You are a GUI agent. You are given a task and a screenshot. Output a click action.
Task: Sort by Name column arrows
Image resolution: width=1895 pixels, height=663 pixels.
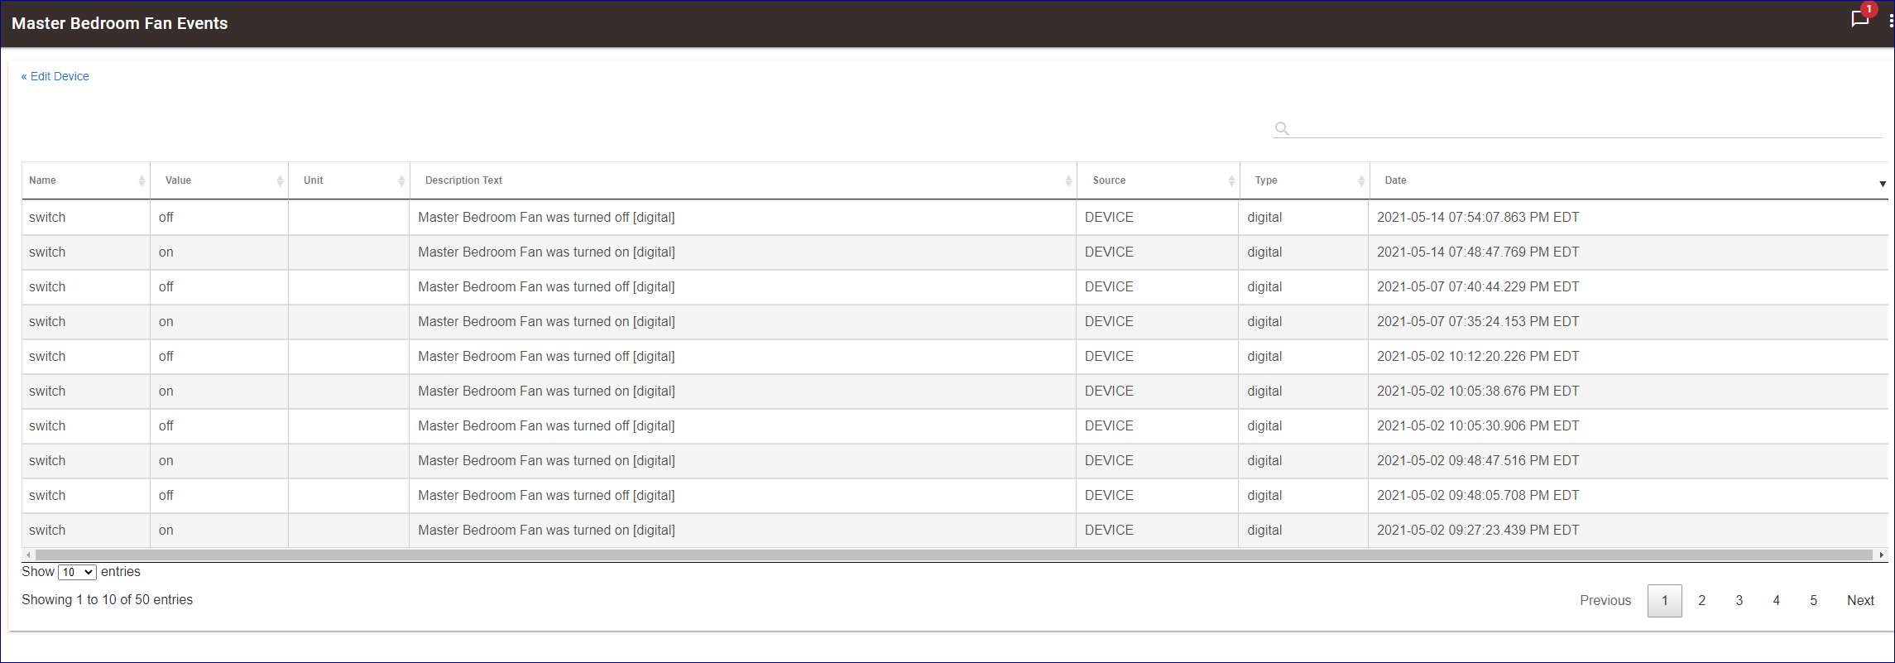(x=142, y=180)
